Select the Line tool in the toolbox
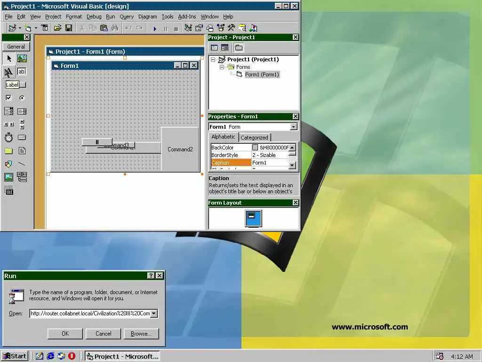 pos(22,164)
